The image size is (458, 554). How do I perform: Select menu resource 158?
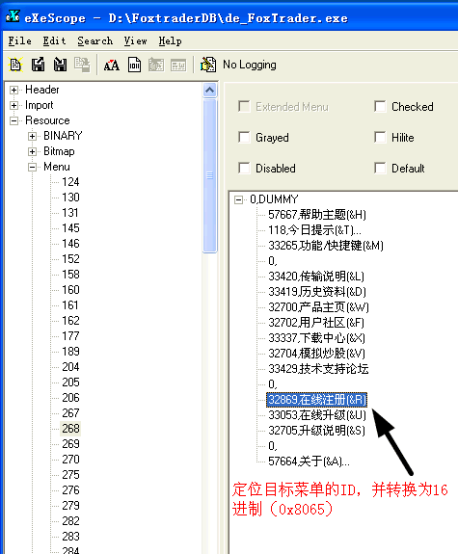pyautogui.click(x=70, y=275)
